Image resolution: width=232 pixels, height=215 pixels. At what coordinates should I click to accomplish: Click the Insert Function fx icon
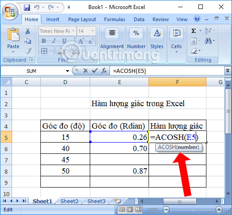tap(104, 71)
